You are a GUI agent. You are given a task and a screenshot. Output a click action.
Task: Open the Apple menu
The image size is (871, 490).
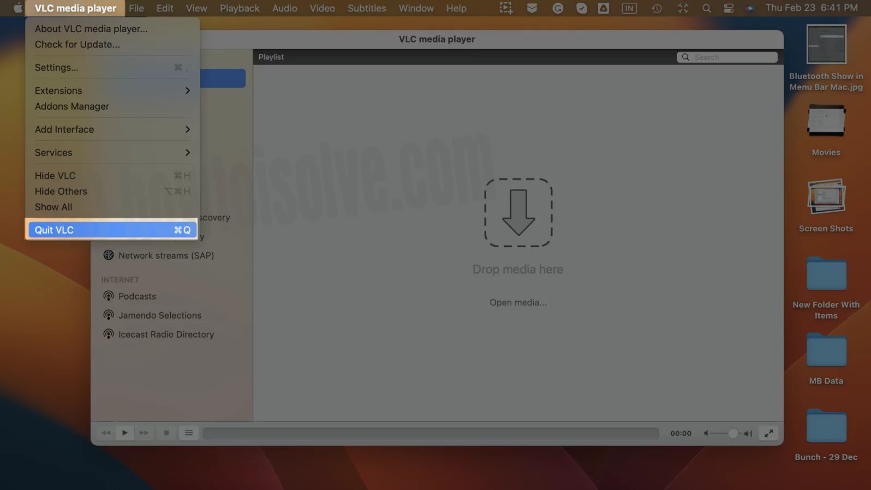click(17, 8)
